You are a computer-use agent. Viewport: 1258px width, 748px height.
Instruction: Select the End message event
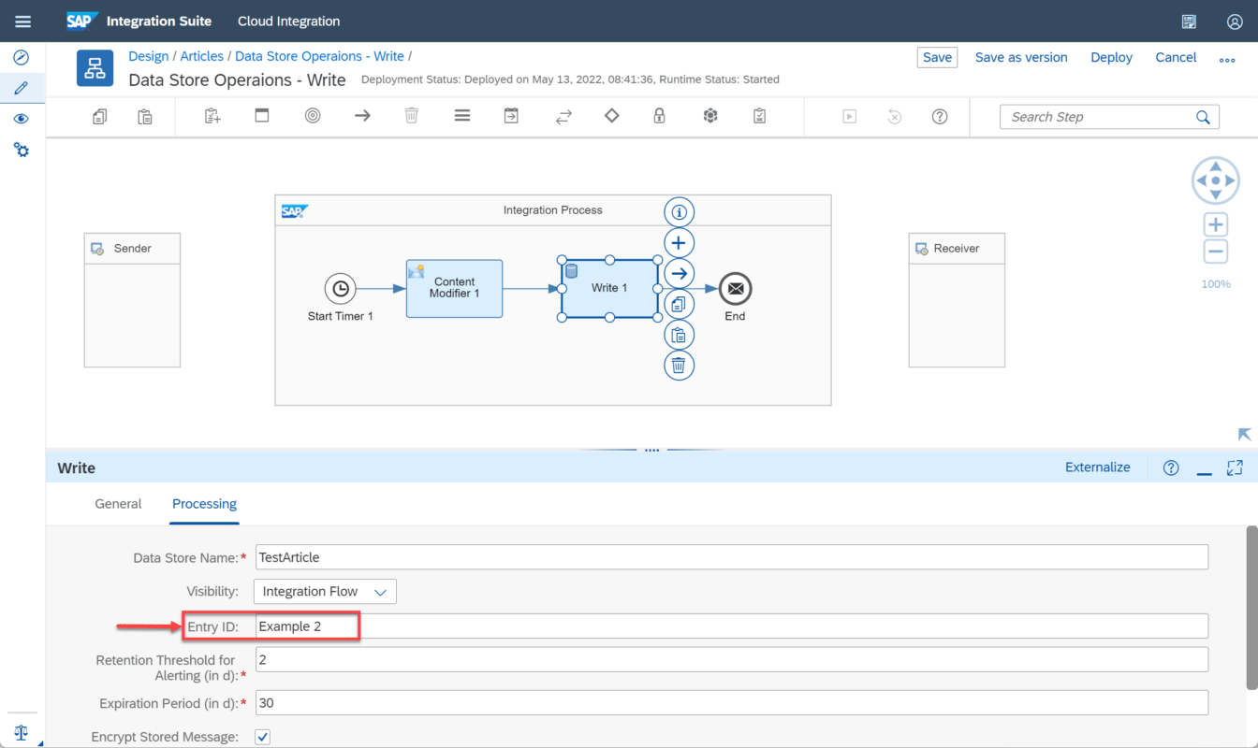point(736,289)
